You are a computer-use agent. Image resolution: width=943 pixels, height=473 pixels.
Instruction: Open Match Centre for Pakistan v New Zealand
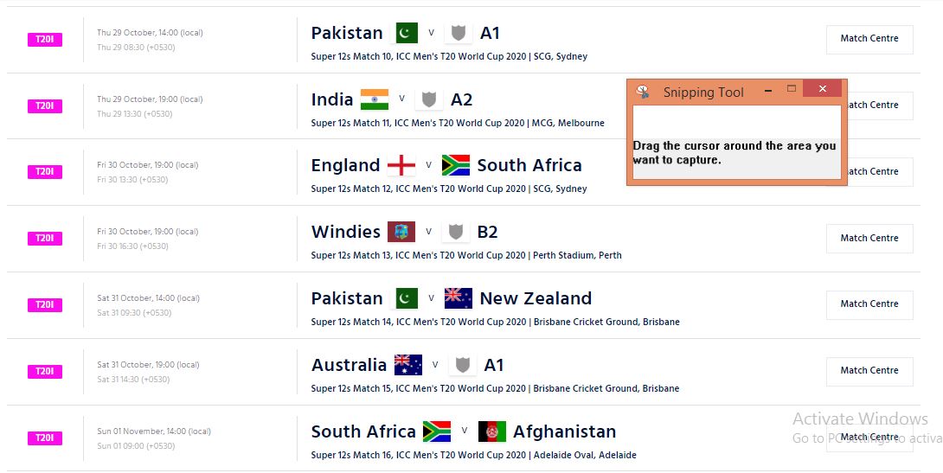[x=869, y=304]
